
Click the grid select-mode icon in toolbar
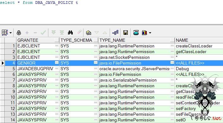click(x=5, y=33)
